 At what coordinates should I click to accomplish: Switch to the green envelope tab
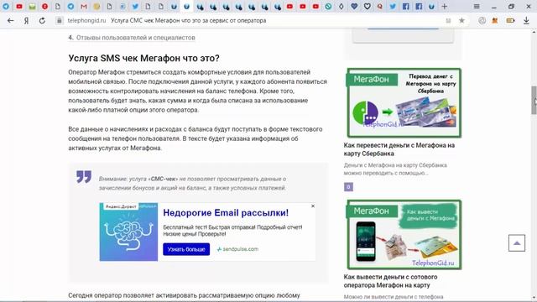(32, 6)
